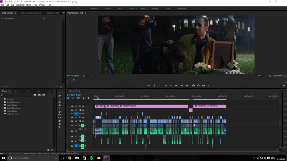Go to In point
The width and height of the screenshot is (287, 161).
click(x=166, y=85)
